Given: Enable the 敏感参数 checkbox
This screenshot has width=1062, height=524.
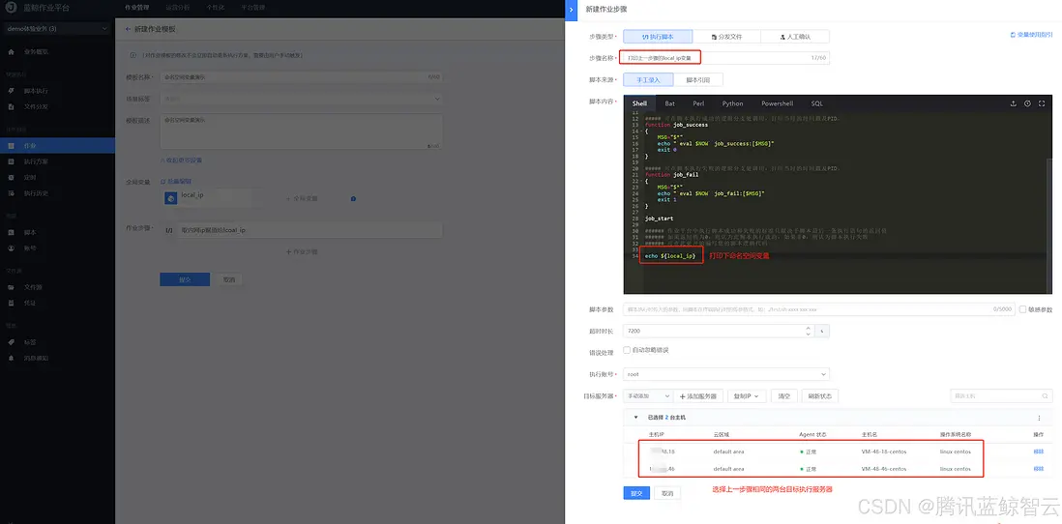Looking at the screenshot, I should coord(1022,309).
